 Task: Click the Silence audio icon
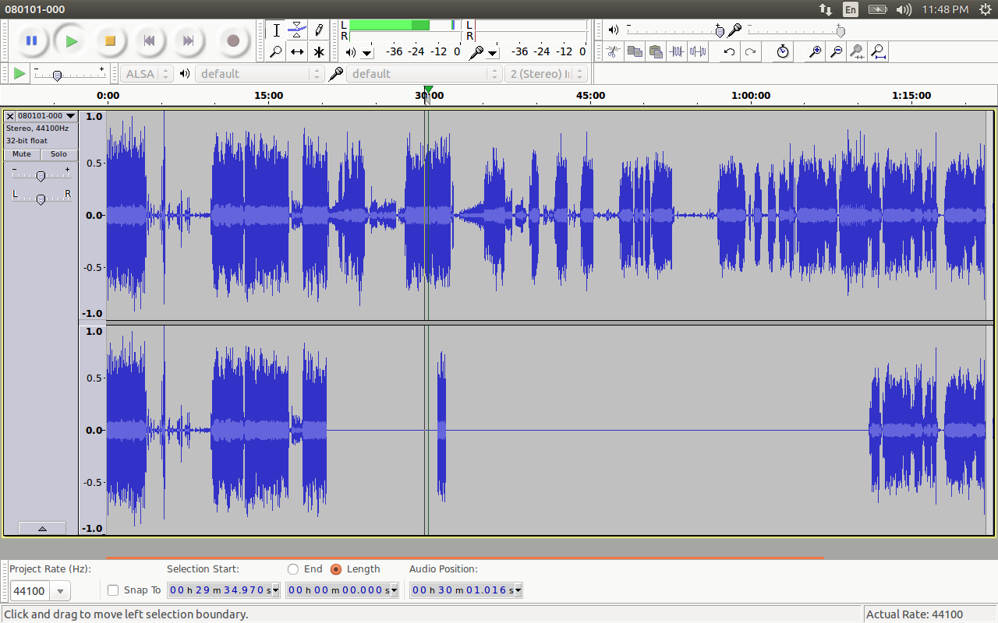pyautogui.click(x=698, y=52)
